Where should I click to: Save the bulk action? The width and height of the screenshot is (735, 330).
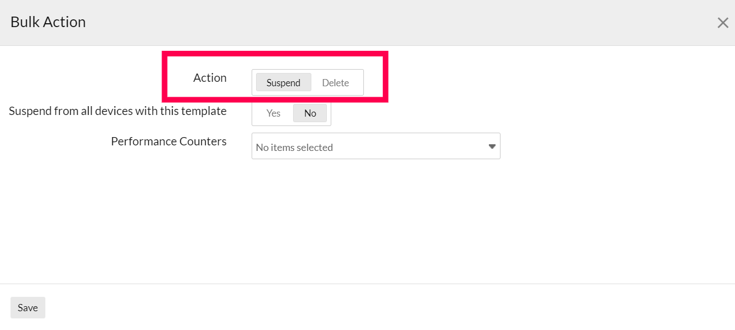pyautogui.click(x=28, y=308)
